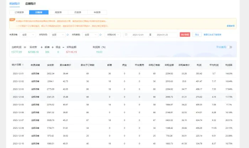Sort by 统计日期 arrow icon

tap(23, 65)
